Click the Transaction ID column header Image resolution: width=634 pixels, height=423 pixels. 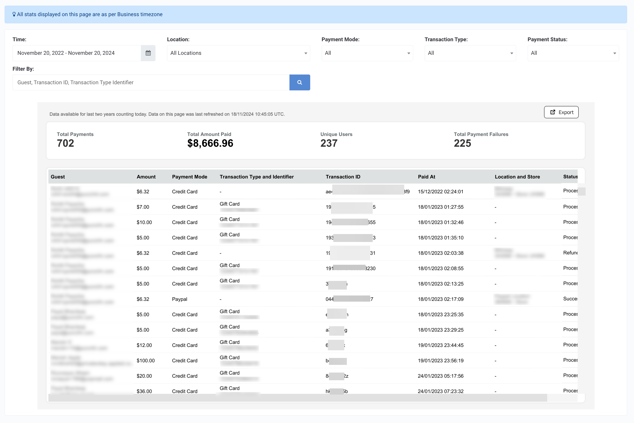(343, 177)
